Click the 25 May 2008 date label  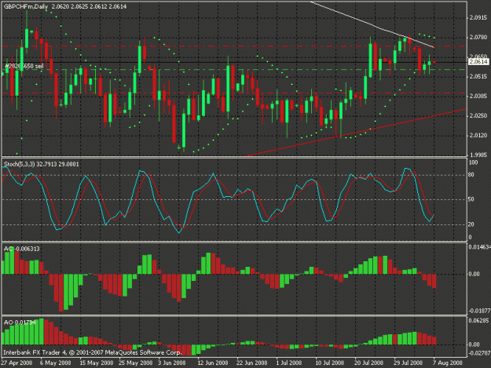tap(136, 363)
